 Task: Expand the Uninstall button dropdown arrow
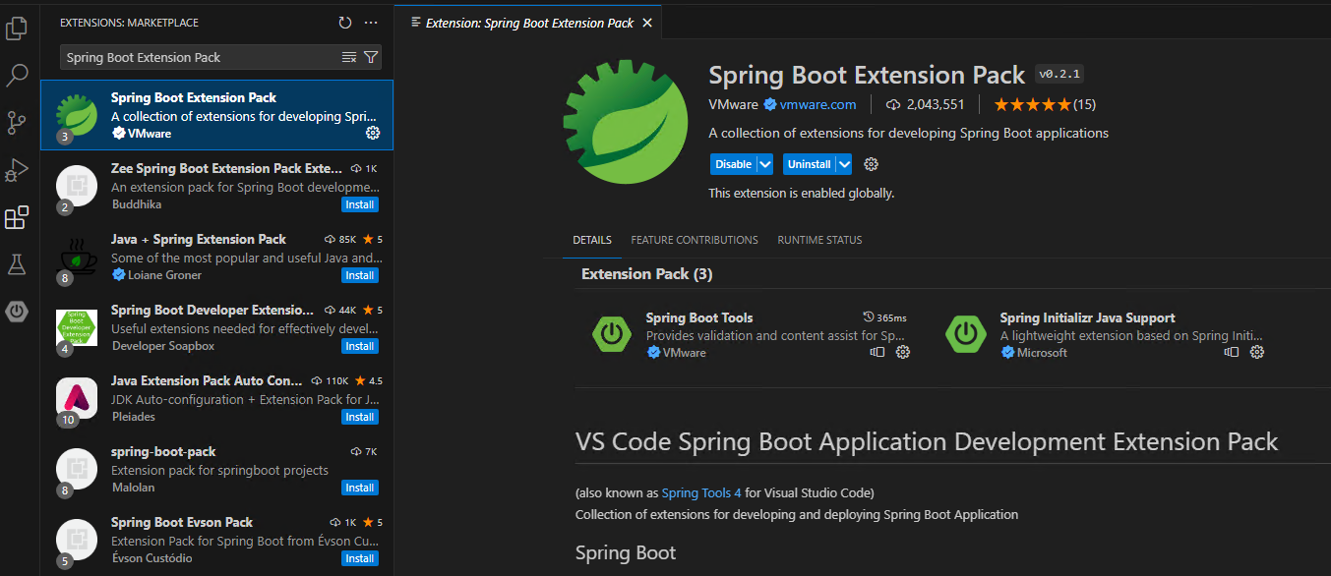coord(844,164)
